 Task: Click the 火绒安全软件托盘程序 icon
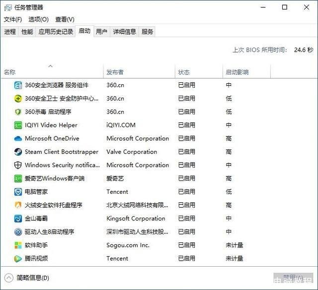click(18, 205)
